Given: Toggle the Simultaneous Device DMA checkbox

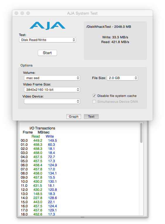Looking at the screenshot, I should (x=94, y=102).
